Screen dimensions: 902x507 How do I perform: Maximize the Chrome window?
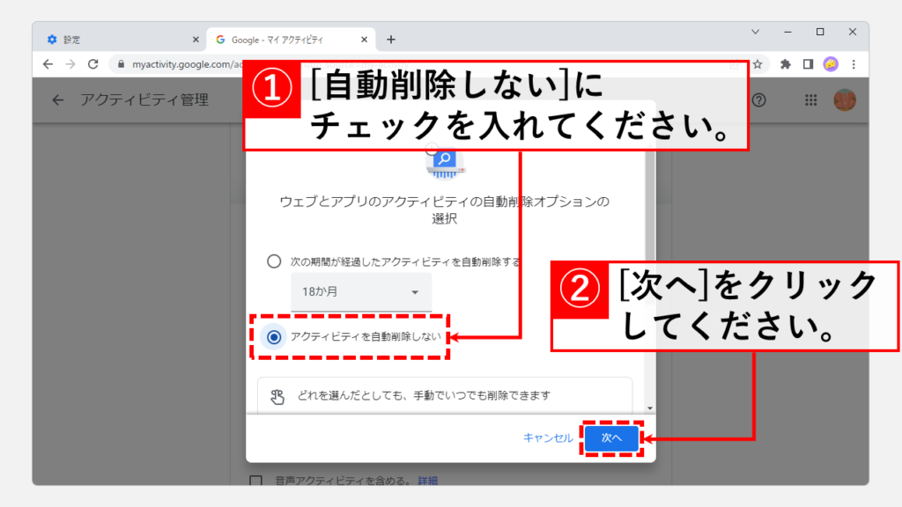(820, 33)
